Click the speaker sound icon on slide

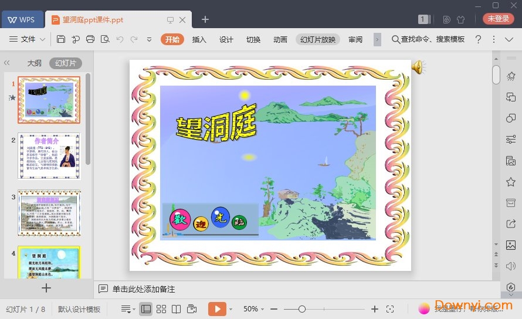click(418, 67)
